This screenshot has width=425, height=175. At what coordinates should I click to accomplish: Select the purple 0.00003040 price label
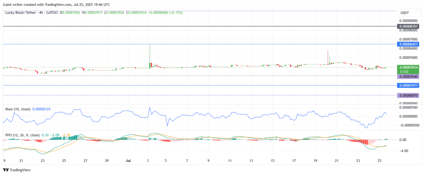[x=408, y=76]
